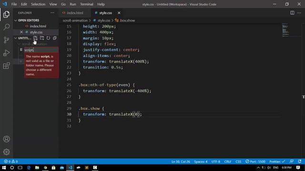Collapse all folders in Explorer
The width and height of the screenshot is (305, 171).
[55, 38]
